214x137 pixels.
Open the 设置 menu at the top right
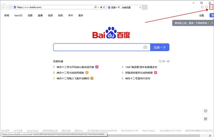click(x=202, y=15)
